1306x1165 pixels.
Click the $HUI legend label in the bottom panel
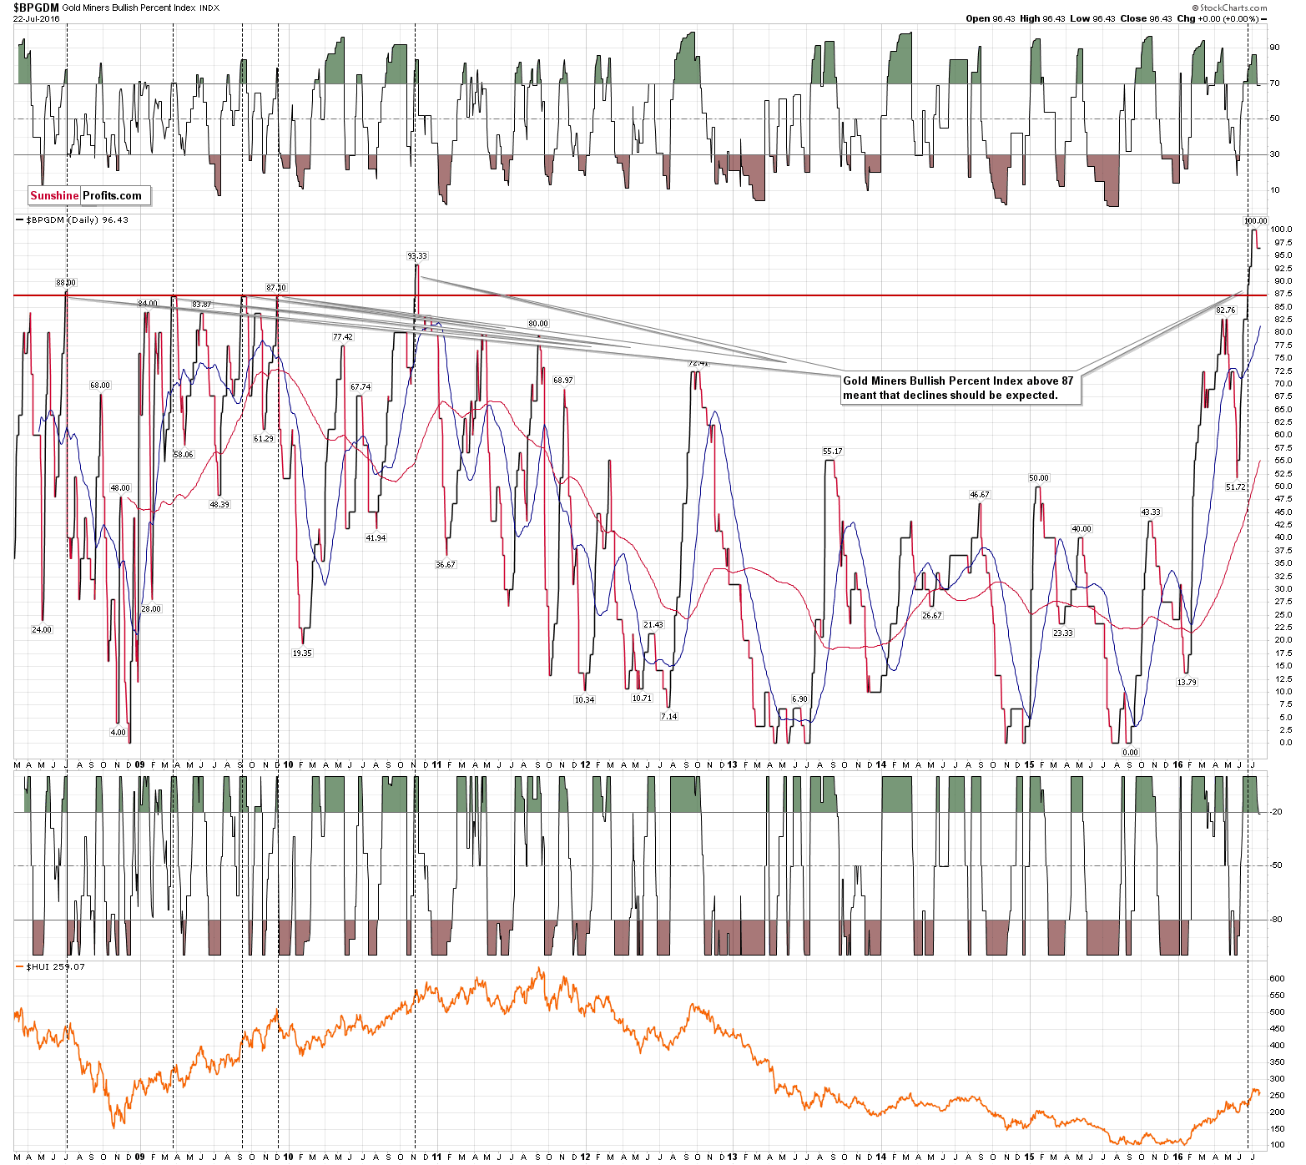pos(50,967)
